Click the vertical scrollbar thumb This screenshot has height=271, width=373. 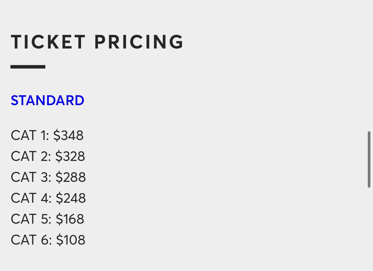[x=369, y=159]
